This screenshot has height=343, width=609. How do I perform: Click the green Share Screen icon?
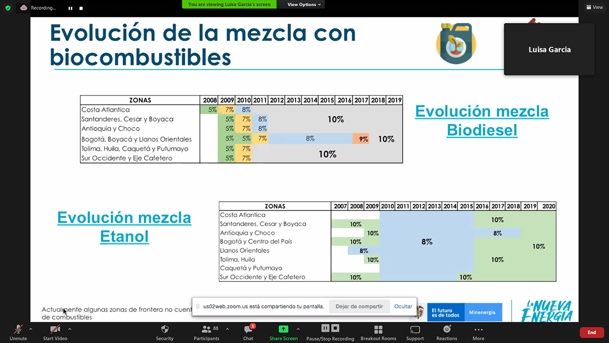tap(284, 329)
